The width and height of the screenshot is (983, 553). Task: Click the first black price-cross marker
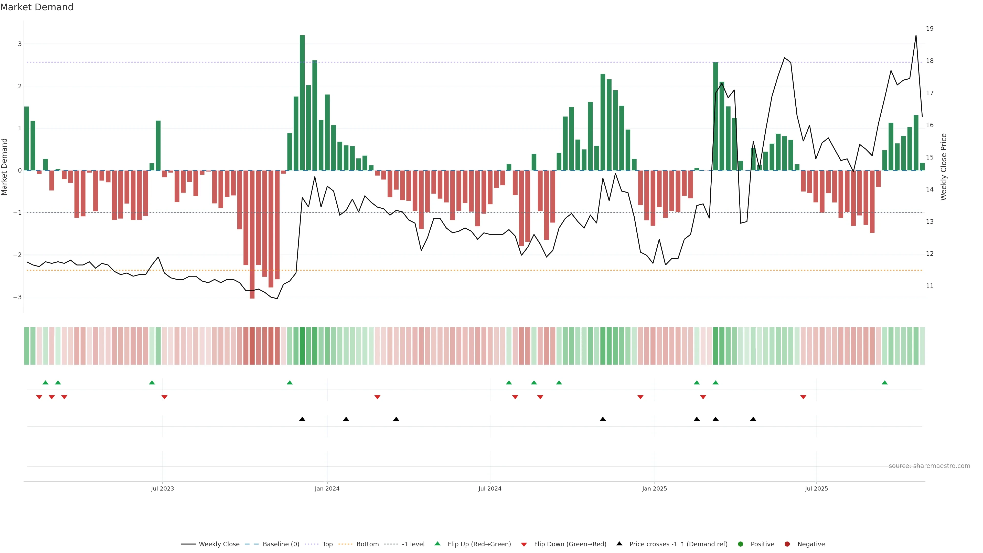click(x=302, y=419)
